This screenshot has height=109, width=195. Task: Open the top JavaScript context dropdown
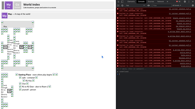coord(135,5)
